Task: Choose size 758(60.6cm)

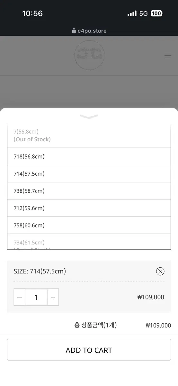Action: pos(89,225)
